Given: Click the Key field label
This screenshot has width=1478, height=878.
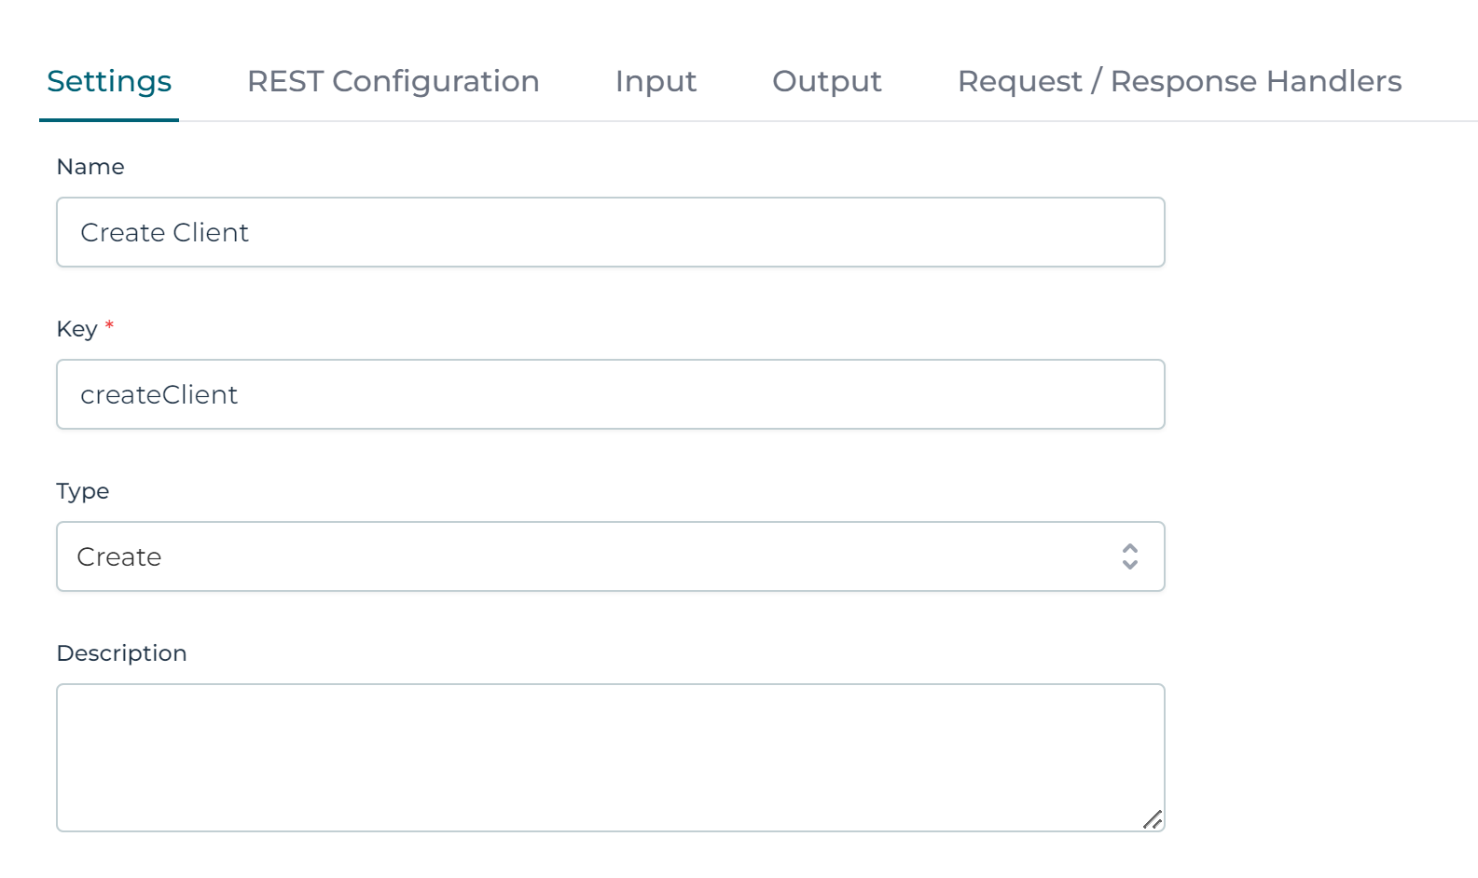Looking at the screenshot, I should pos(76,329).
